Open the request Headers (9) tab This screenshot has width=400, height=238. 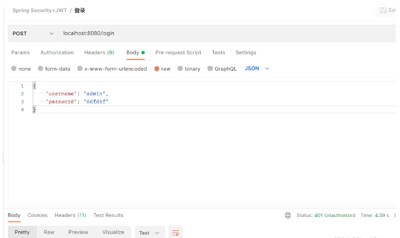click(x=99, y=53)
